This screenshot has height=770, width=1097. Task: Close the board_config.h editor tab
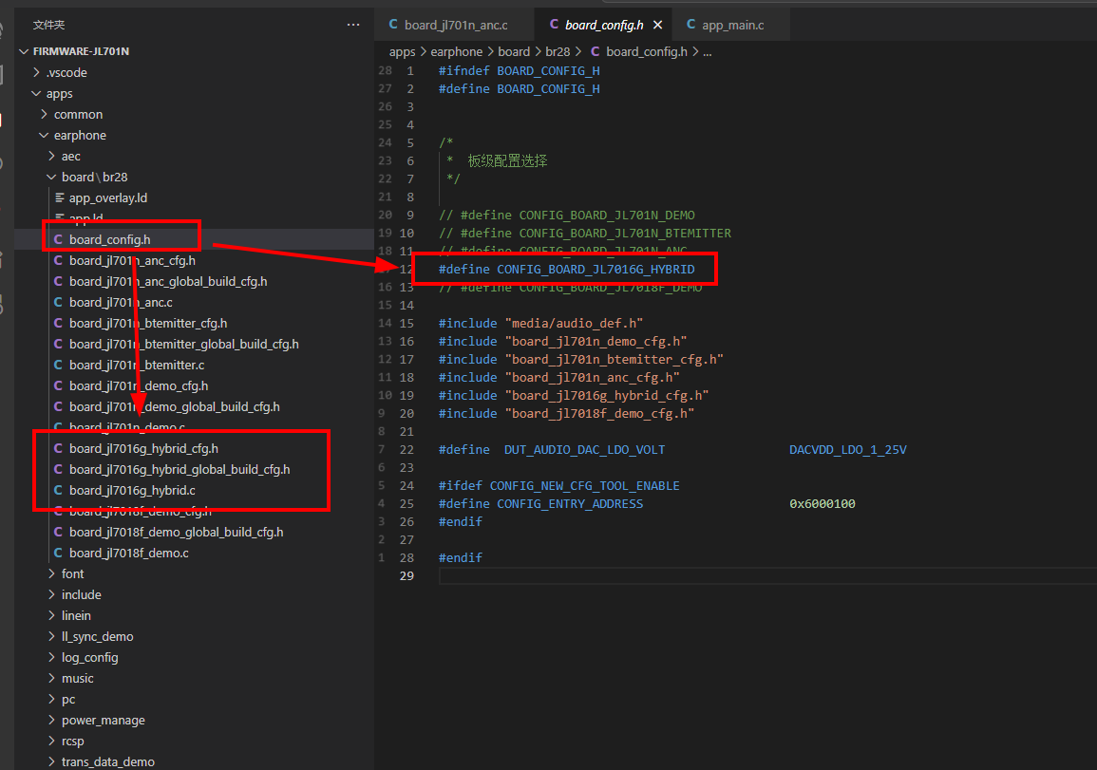657,26
